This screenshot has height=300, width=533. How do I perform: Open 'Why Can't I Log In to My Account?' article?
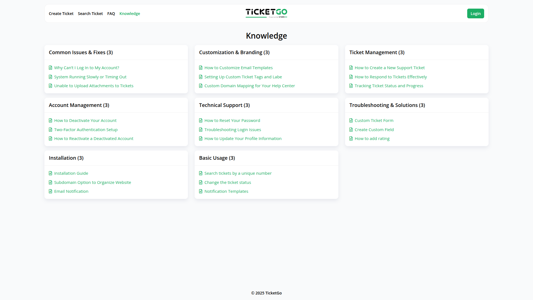pyautogui.click(x=87, y=68)
